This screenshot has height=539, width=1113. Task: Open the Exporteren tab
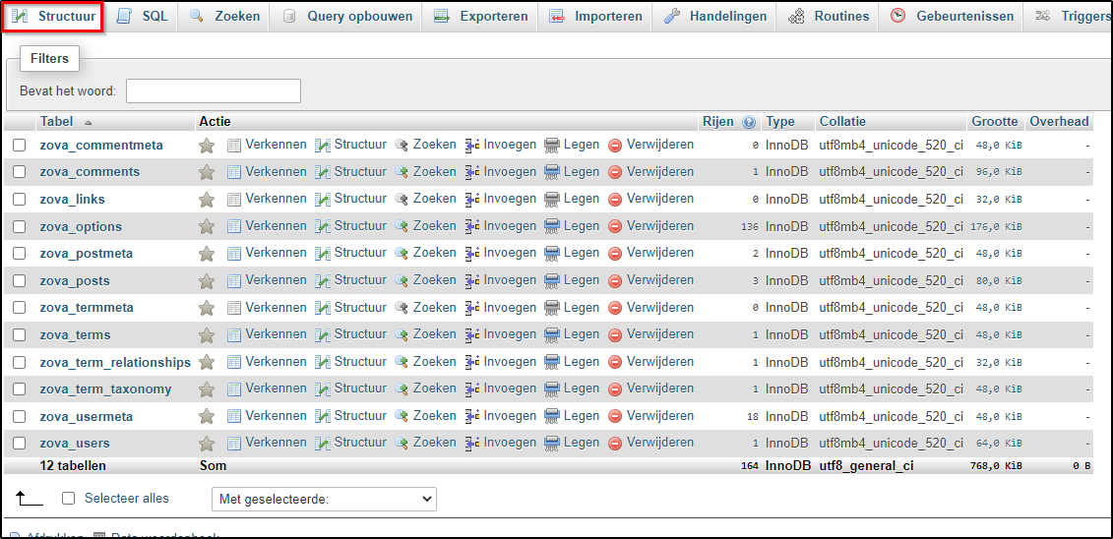coord(493,17)
